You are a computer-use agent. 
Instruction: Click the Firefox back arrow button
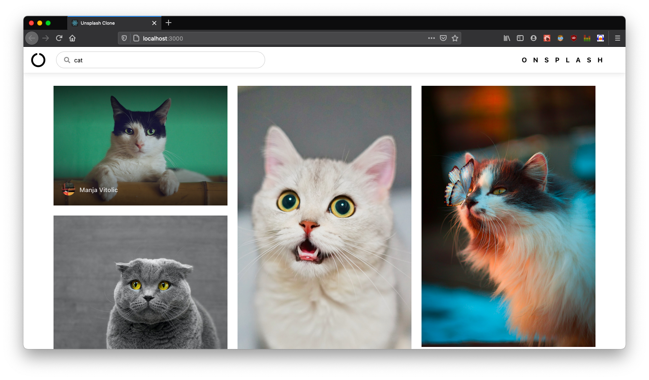32,38
